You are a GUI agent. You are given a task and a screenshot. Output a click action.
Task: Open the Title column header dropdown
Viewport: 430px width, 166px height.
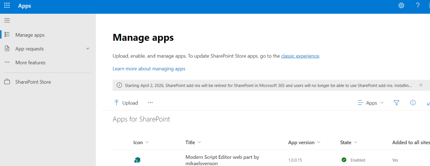click(x=199, y=142)
